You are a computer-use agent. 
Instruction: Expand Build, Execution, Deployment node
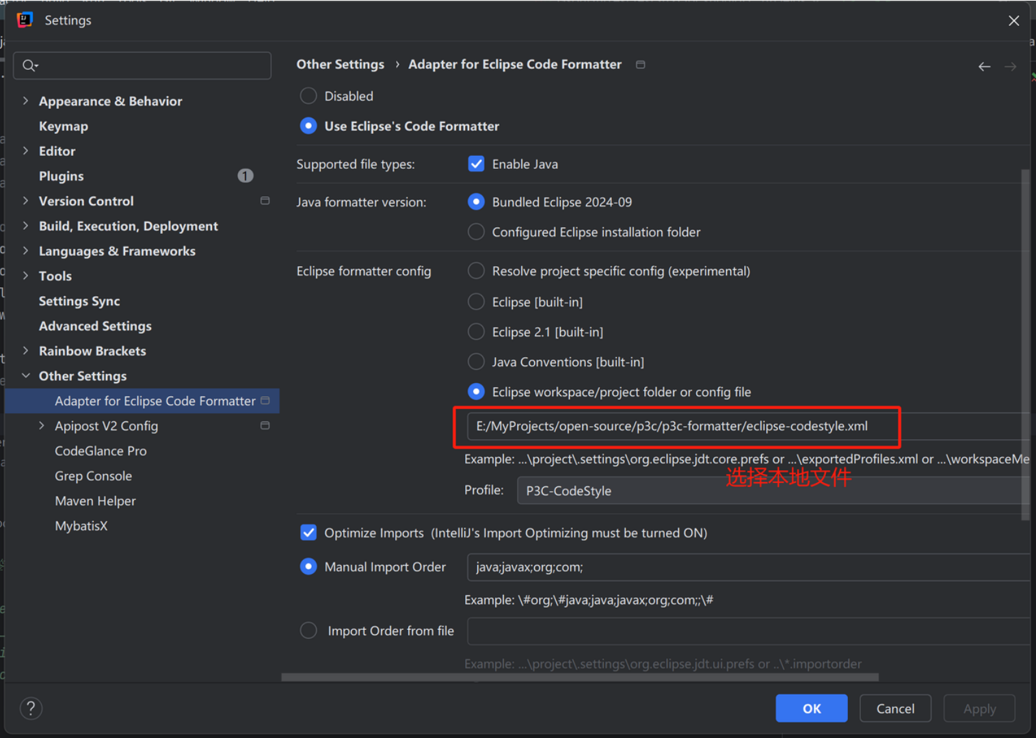pyautogui.click(x=26, y=226)
